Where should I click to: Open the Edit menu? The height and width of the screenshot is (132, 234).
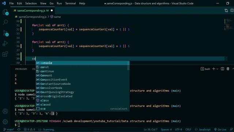click(x=19, y=3)
